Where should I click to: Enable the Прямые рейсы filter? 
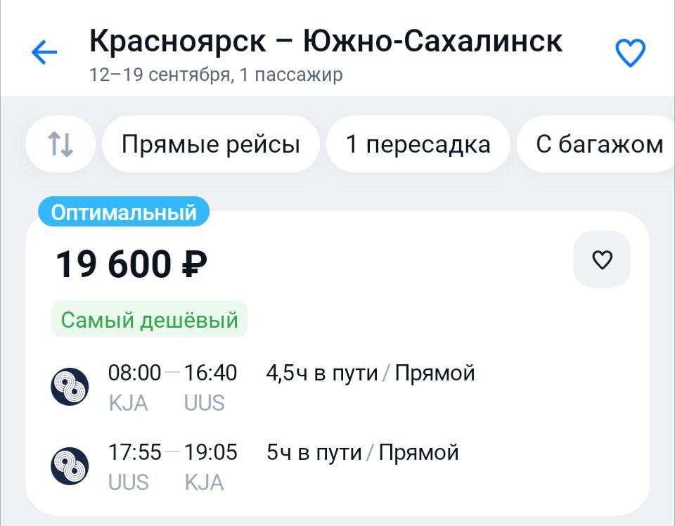pos(210,144)
